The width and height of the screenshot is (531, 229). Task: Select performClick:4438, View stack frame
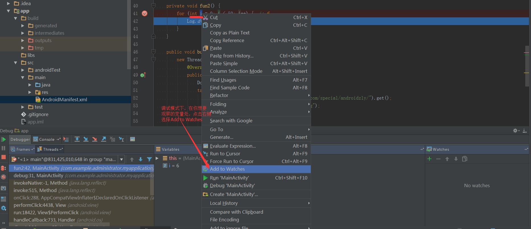pos(81,205)
